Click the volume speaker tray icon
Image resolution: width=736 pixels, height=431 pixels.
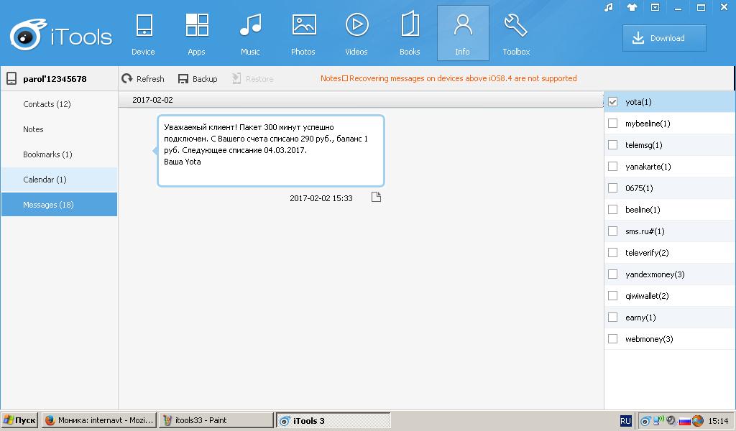672,421
